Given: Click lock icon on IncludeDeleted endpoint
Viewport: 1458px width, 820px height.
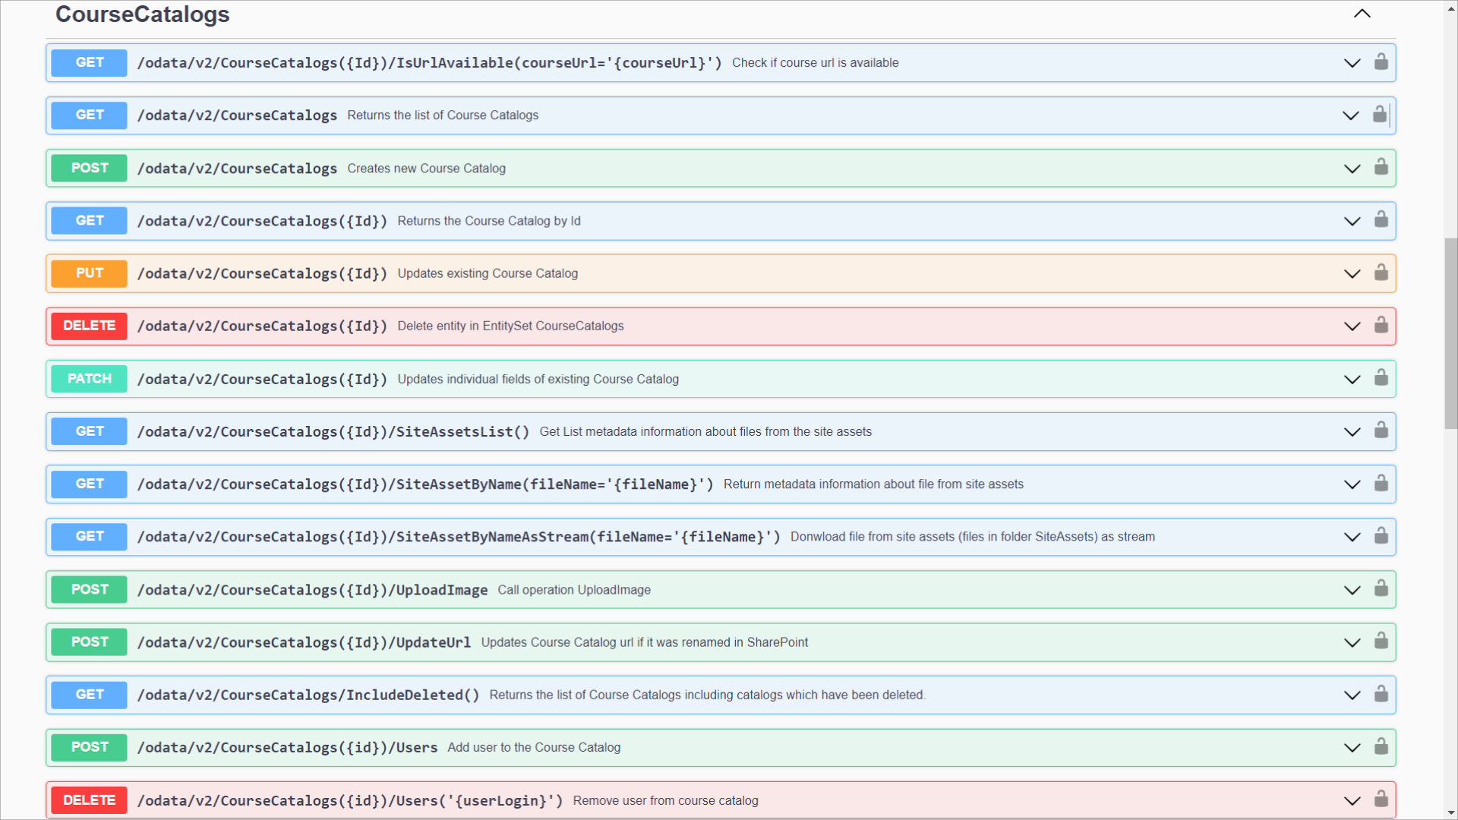Looking at the screenshot, I should tap(1381, 694).
